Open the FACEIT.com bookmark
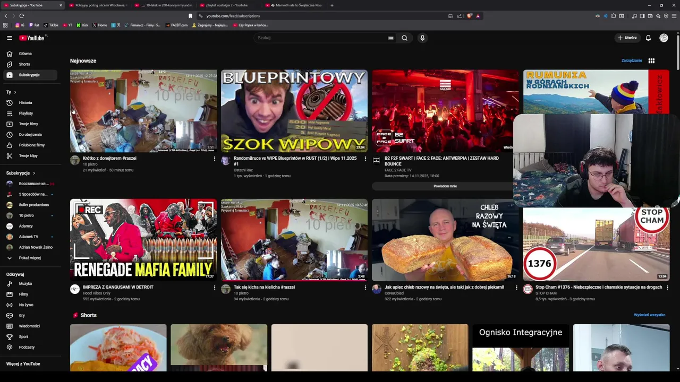Screen dimensions: 680x382 tap(176, 25)
